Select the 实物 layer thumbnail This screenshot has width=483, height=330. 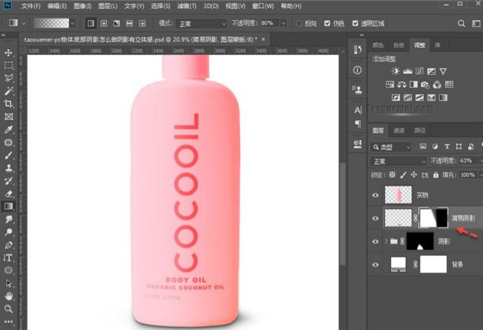(398, 195)
